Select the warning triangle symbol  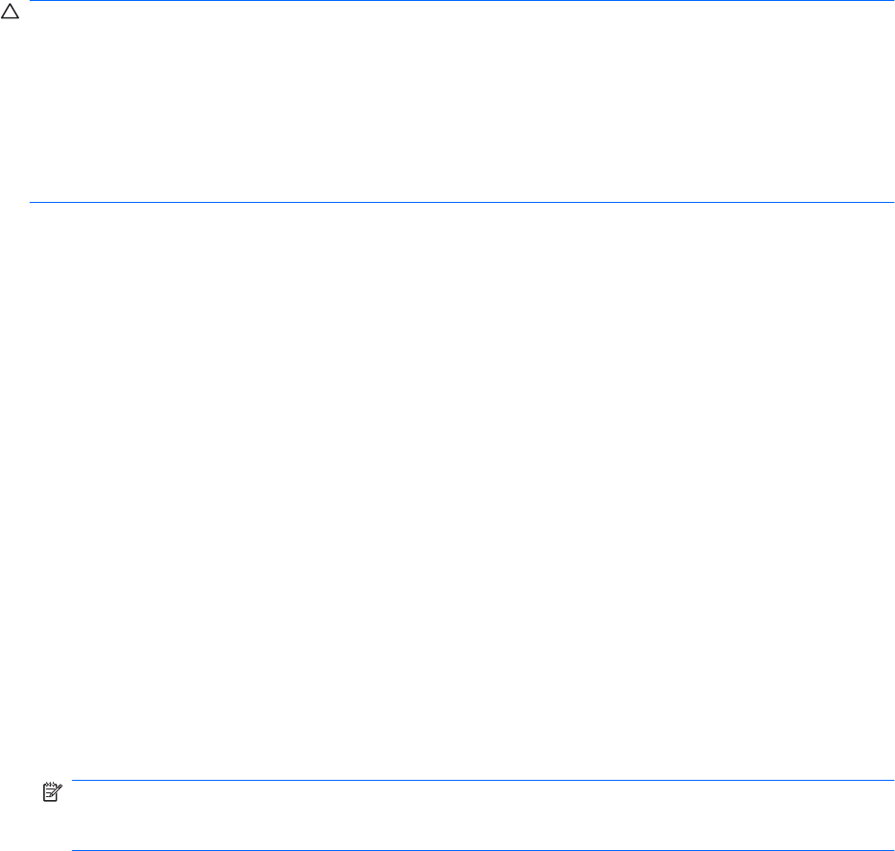[x=10, y=12]
